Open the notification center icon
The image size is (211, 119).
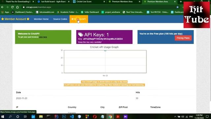pyautogui.click(x=207, y=117)
